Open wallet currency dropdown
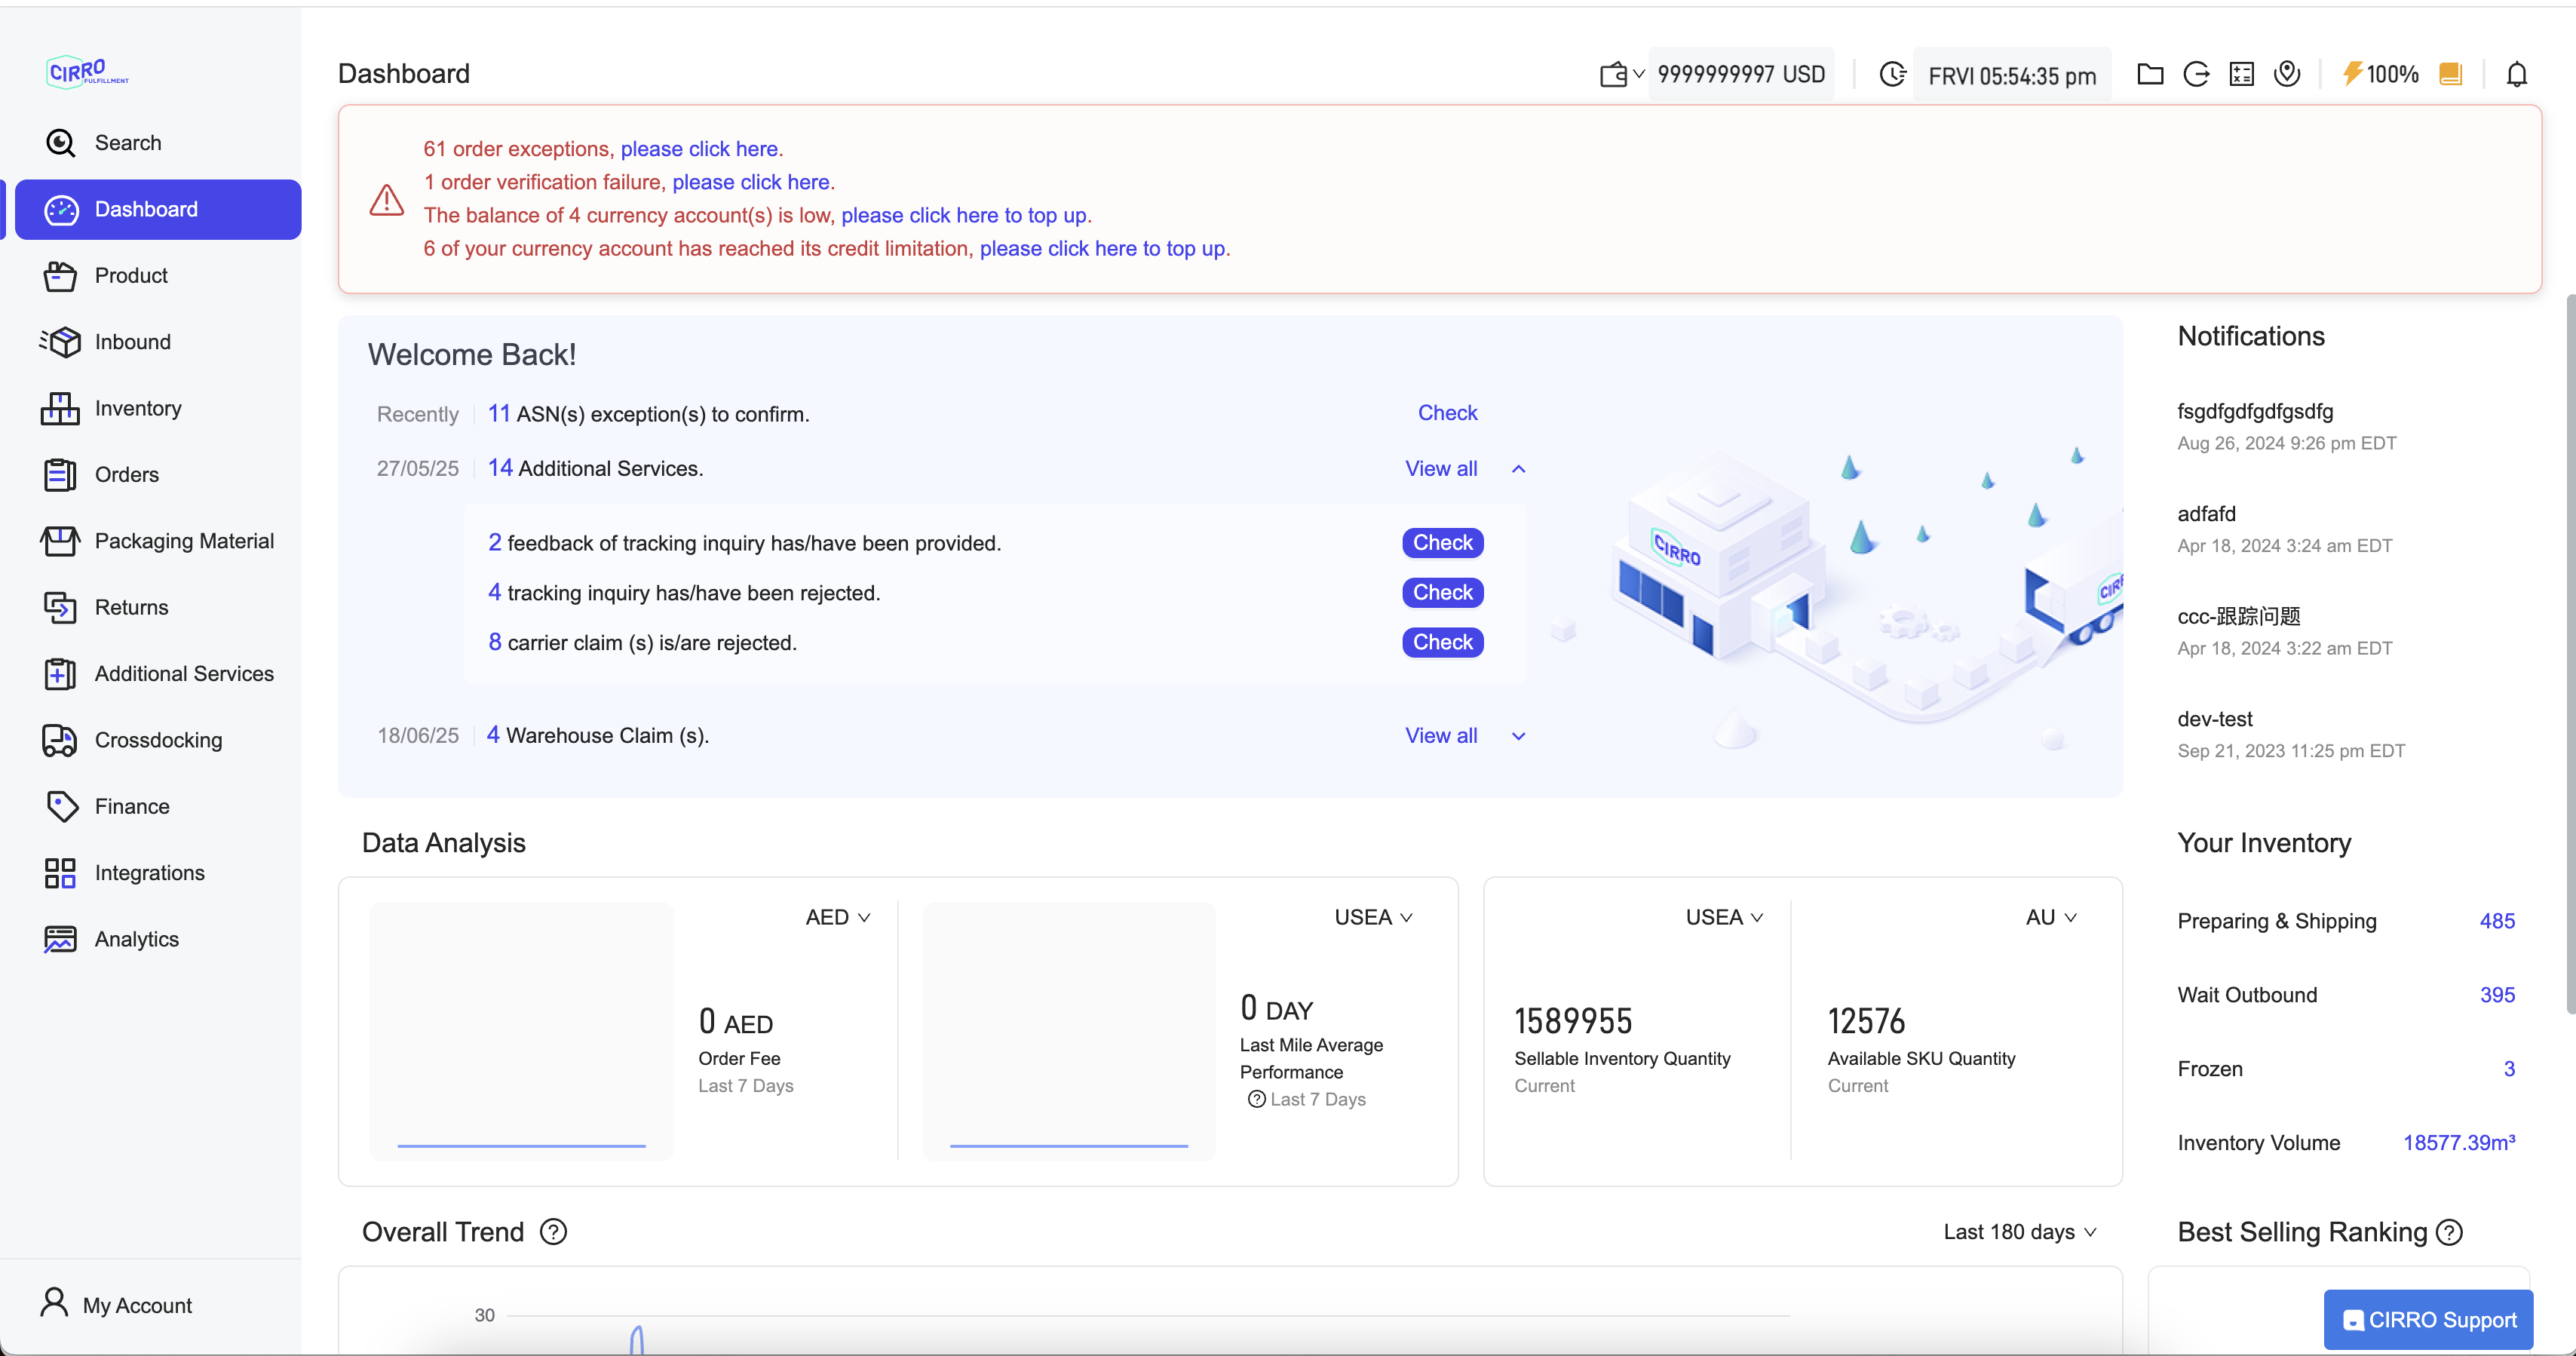 [1621, 75]
